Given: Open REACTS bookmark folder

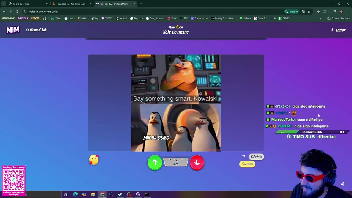Looking at the screenshot, I should click(35, 18).
